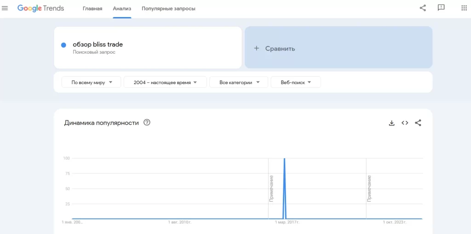Click the 75 value on chart axis
The width and height of the screenshot is (471, 234).
67,173
